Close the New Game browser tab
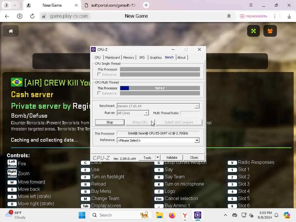Image resolution: width=296 pixels, height=222 pixels. (x=76, y=5)
